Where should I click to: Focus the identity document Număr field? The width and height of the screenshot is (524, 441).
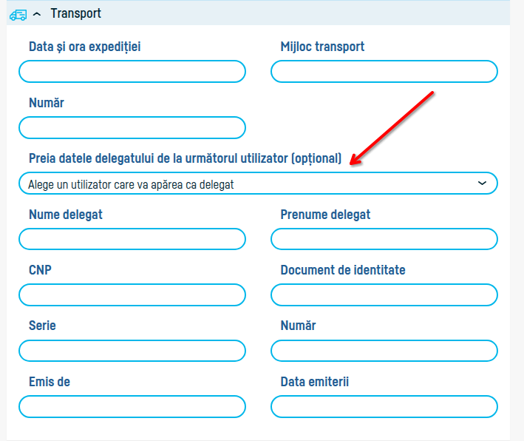[x=384, y=350]
